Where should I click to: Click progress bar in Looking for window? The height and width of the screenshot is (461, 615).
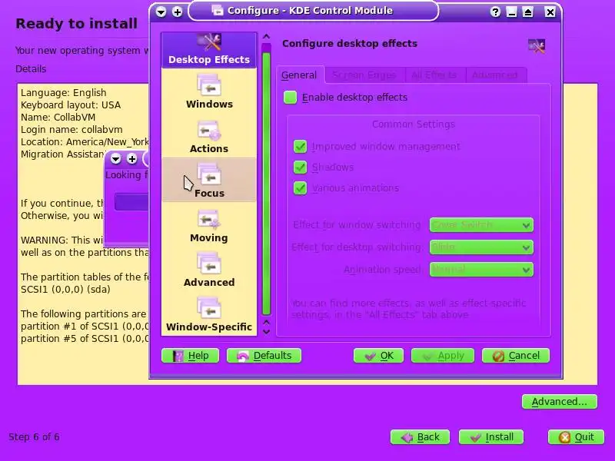tap(131, 202)
